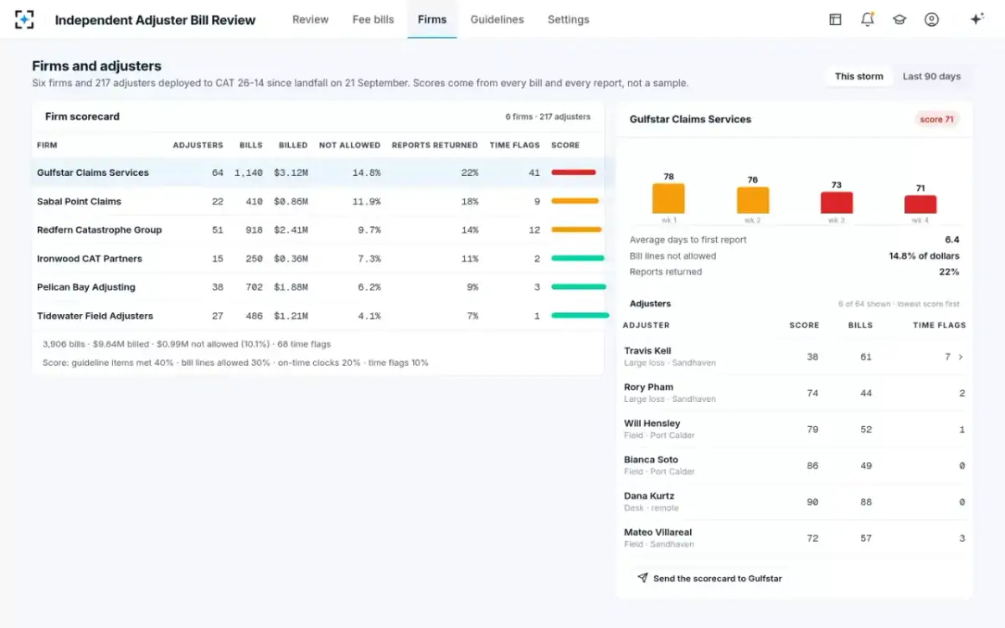Click the app logo icon in header
The height and width of the screenshot is (628, 1005).
tap(24, 19)
